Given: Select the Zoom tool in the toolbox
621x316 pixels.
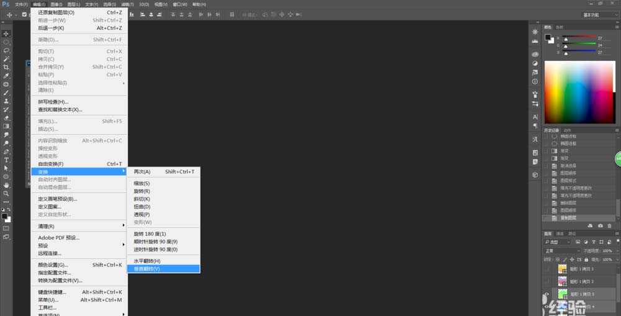Looking at the screenshot, I should coord(6,193).
